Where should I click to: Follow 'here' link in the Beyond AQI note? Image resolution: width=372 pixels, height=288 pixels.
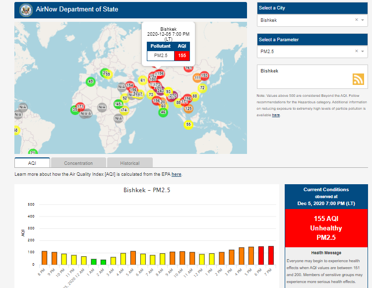pos(276,115)
